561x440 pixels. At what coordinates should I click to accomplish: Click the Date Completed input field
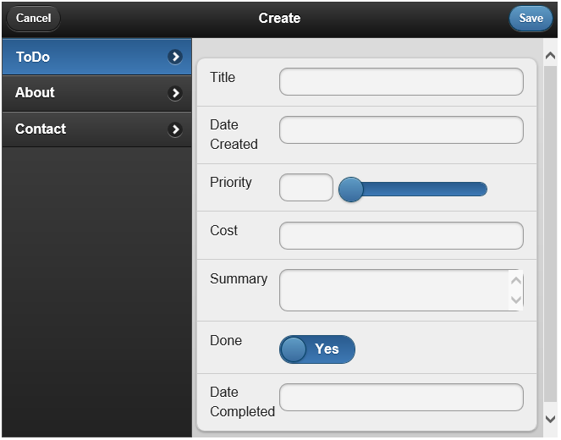pyautogui.click(x=401, y=398)
